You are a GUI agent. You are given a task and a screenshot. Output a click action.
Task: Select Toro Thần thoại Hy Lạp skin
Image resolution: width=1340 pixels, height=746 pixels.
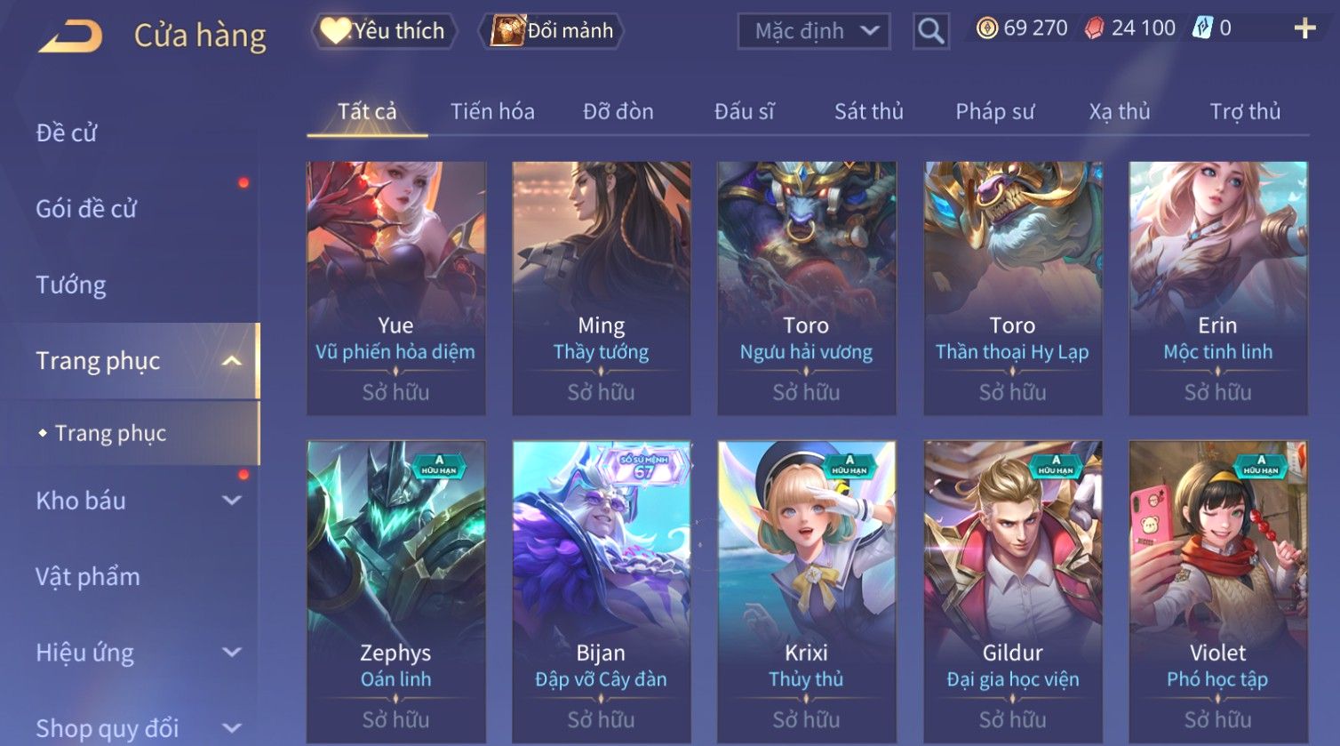1013,288
